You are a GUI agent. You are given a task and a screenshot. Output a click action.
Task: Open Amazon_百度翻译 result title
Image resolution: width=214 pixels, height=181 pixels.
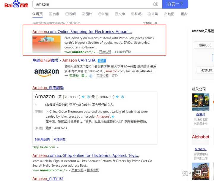tap(48, 88)
